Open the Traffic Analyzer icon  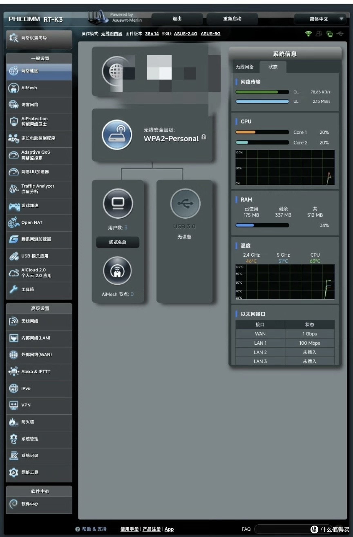point(13,189)
